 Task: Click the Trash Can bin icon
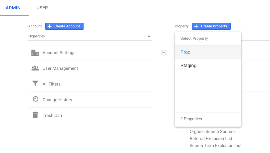pos(35,115)
